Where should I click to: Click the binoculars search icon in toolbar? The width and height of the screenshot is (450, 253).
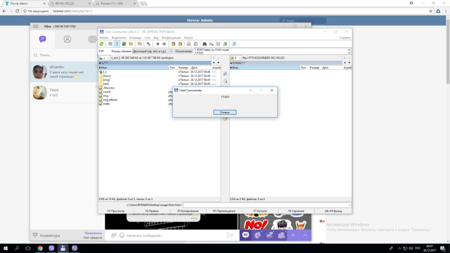(x=204, y=44)
